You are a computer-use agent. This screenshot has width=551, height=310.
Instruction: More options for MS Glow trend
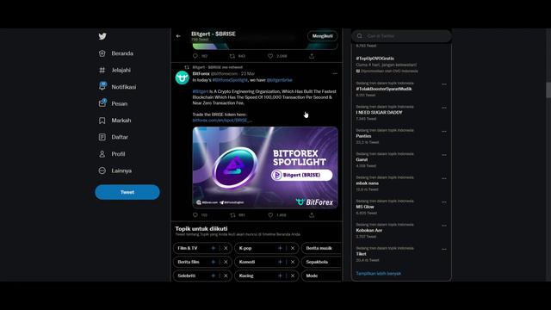tap(444, 202)
